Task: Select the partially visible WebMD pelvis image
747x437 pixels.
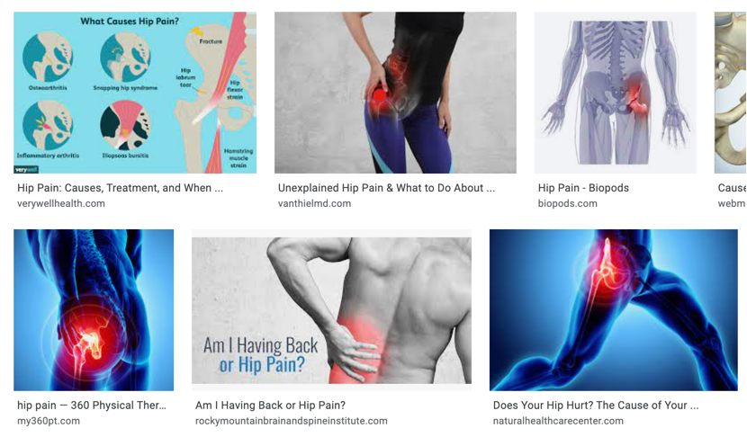Action: 730,93
